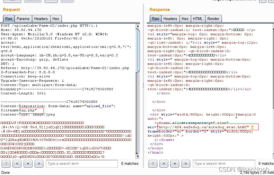274x175 pixels.
Task: Click the plus button in Request search bar
Action: [28, 164]
